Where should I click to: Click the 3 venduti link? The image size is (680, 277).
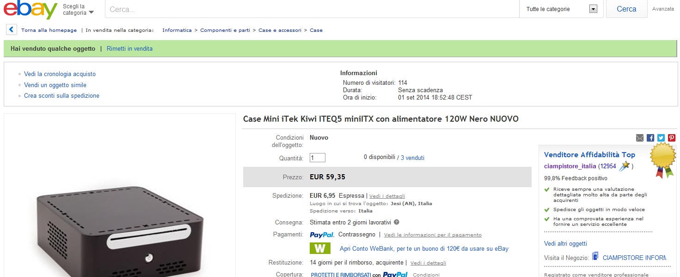[x=412, y=158]
